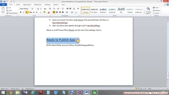Viewport: 169px width, 95px height.
Task: Open the File tab
Action: (3, 4)
